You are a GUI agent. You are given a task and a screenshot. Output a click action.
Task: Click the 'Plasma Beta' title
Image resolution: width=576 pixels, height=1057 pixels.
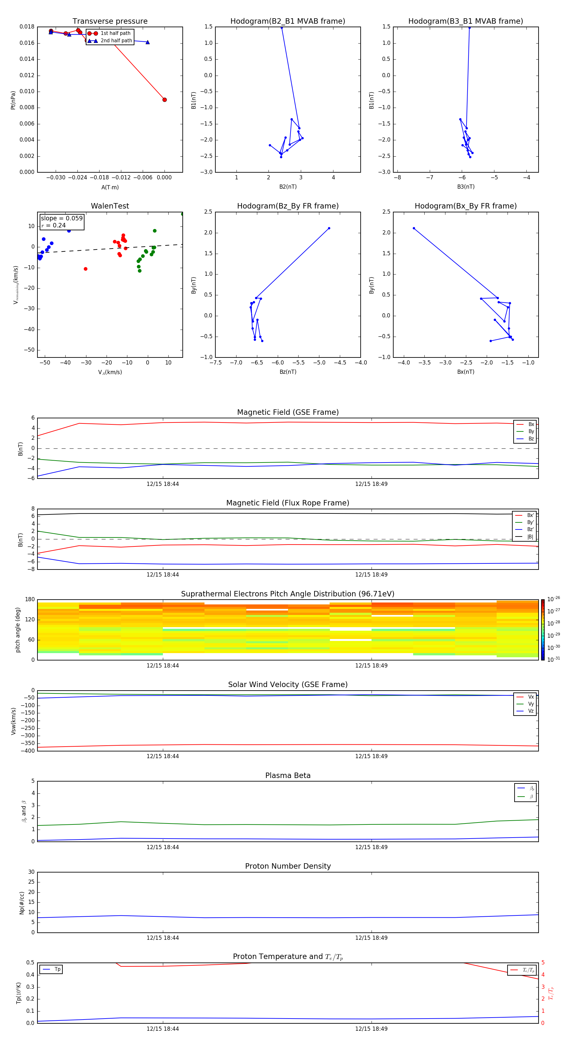click(288, 776)
